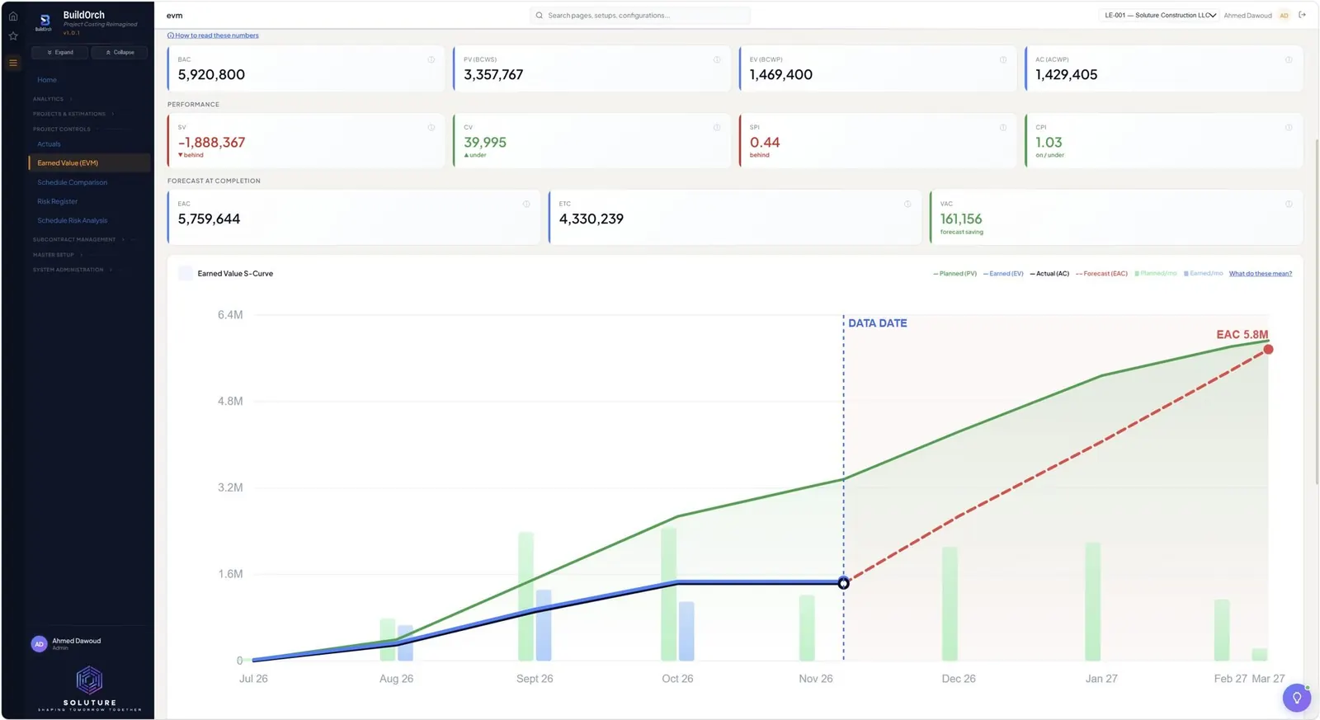Click the logout icon in the top bar
The width and height of the screenshot is (1320, 720).
click(x=1303, y=15)
